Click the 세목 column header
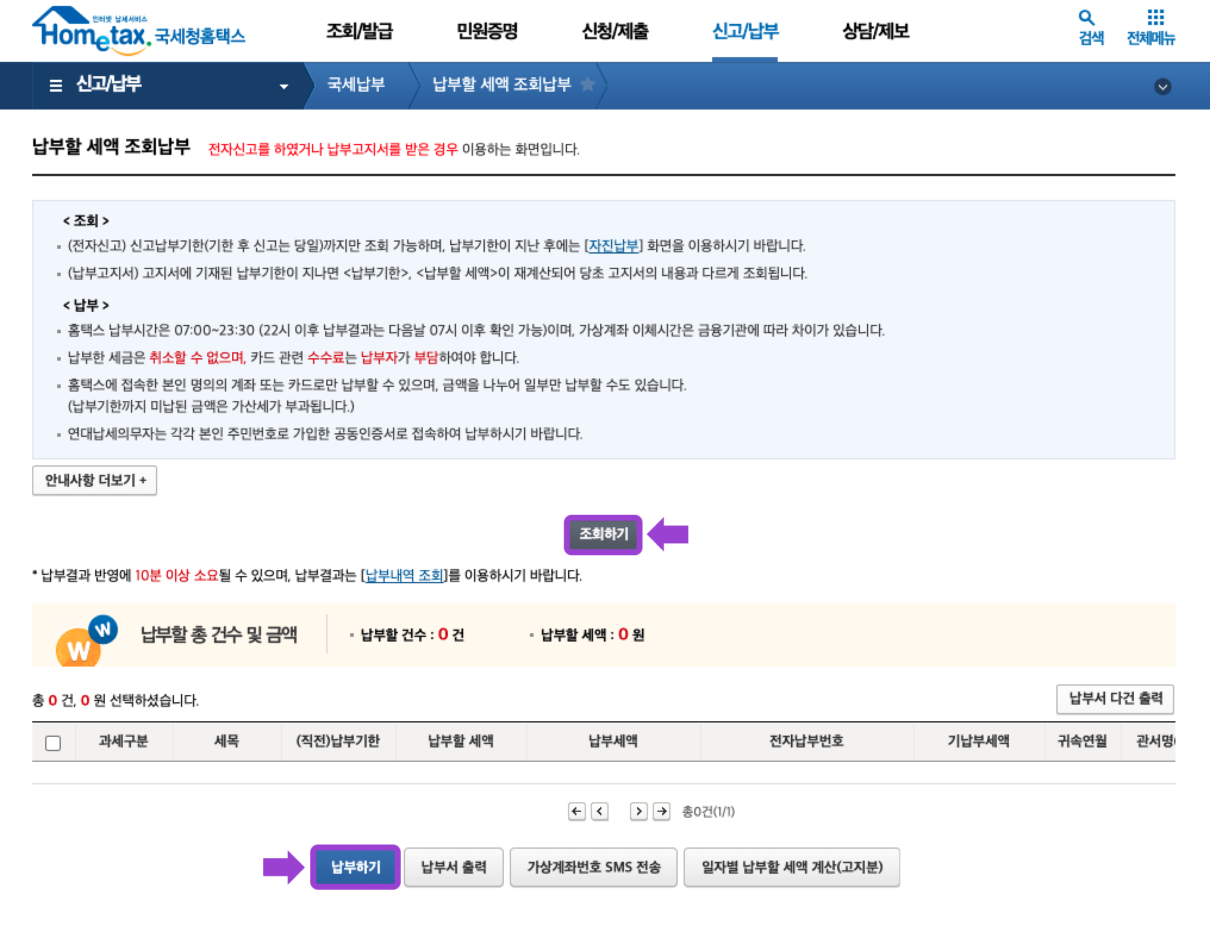Screen dimensions: 1210x932 click(226, 741)
